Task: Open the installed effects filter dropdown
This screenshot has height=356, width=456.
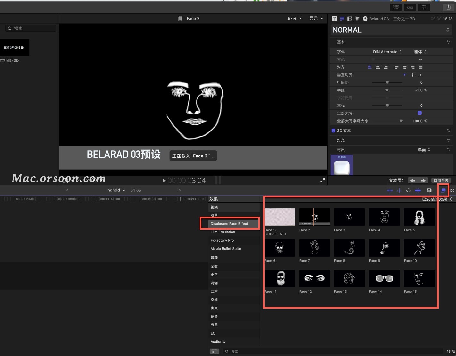Action: click(437, 199)
